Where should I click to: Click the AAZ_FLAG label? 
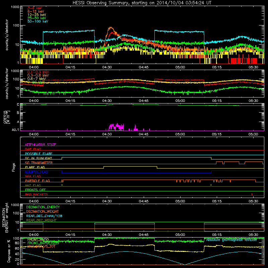click(x=33, y=185)
